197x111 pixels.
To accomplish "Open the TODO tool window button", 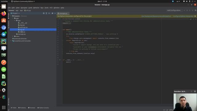I will [x=14, y=108].
